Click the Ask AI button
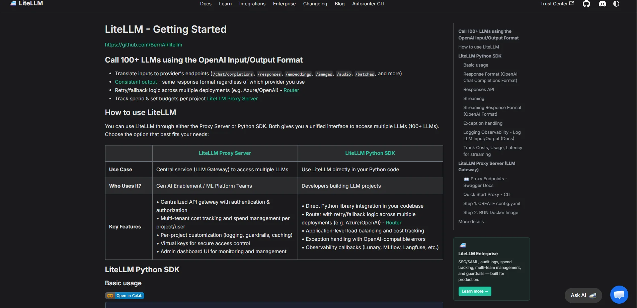 (583, 295)
